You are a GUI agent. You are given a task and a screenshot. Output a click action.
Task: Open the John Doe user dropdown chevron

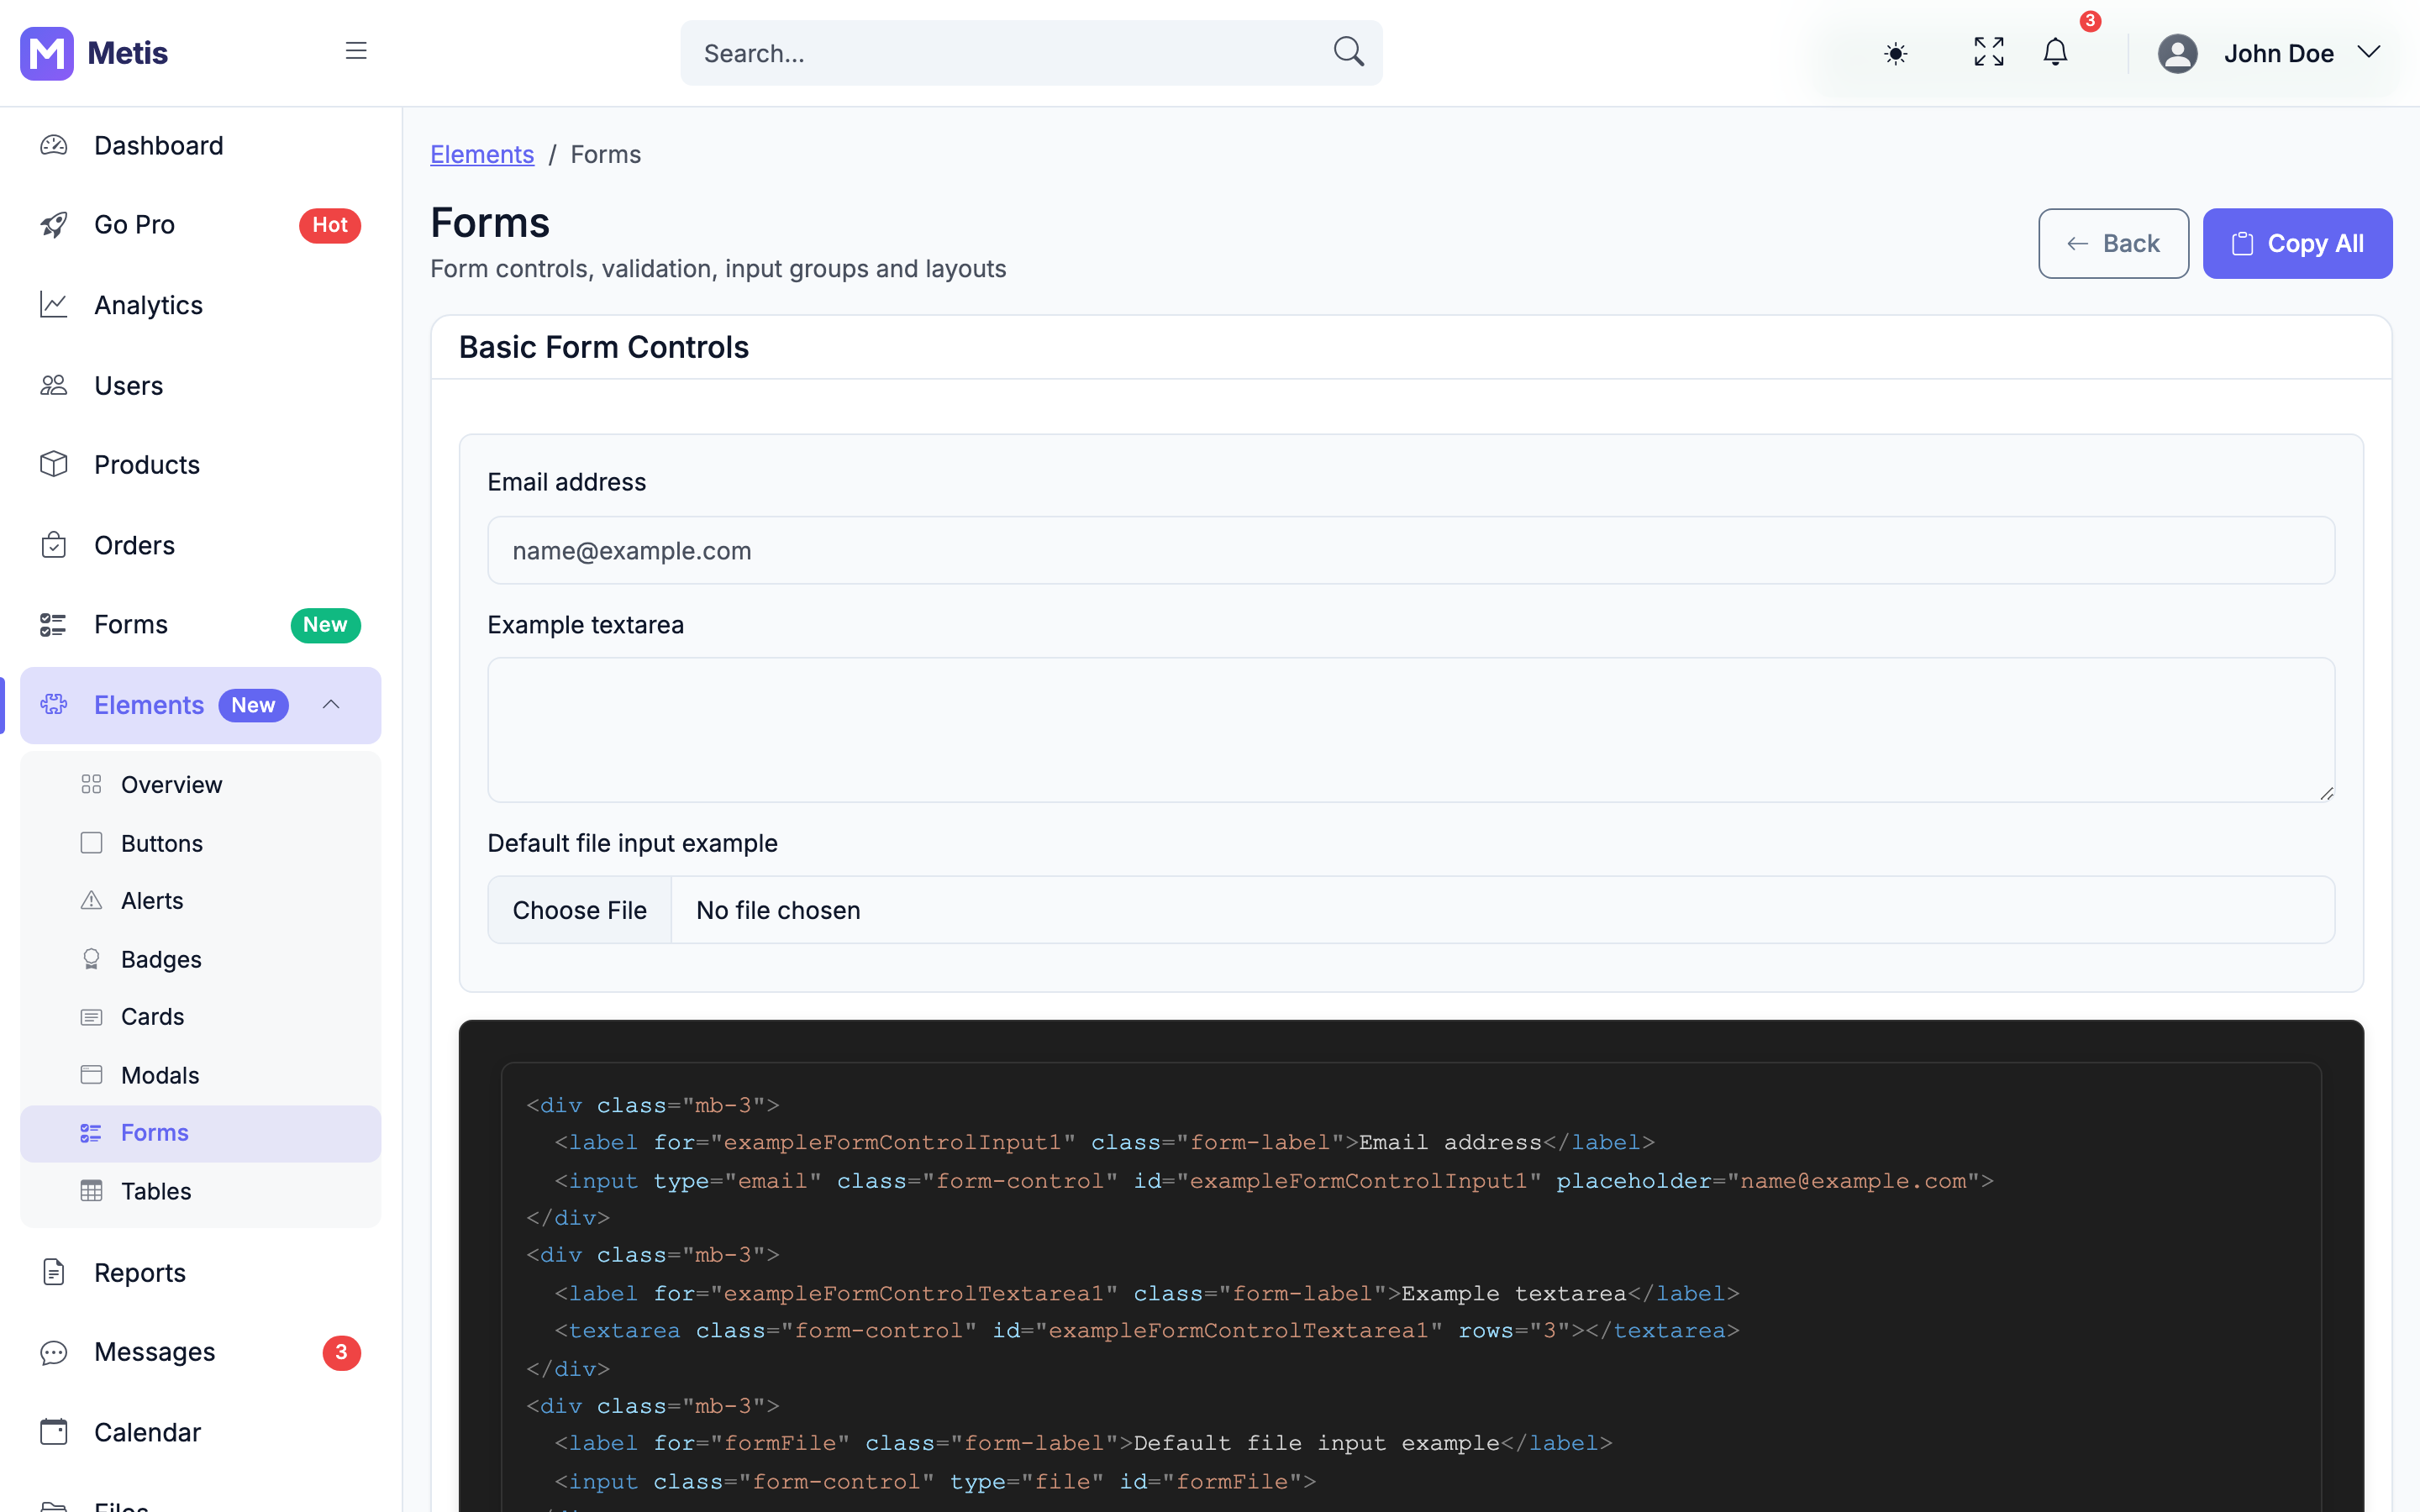click(2369, 52)
